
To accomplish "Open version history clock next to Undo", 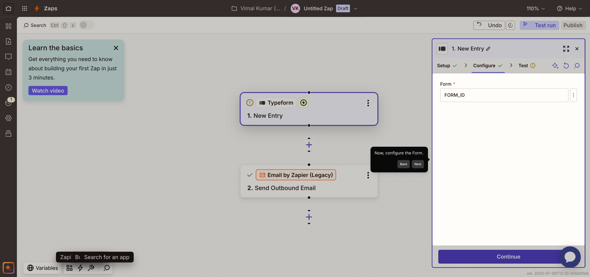I will (x=510, y=25).
